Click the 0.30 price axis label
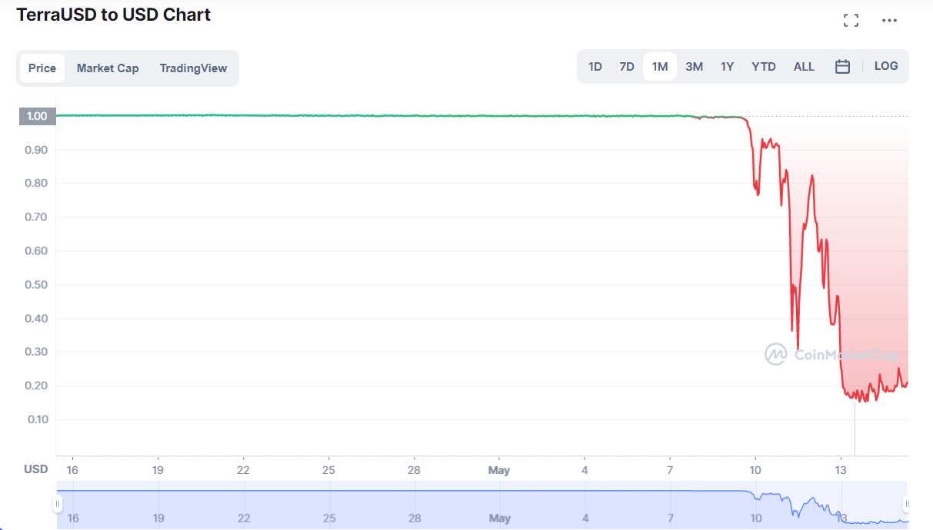The width and height of the screenshot is (933, 530). [36, 352]
